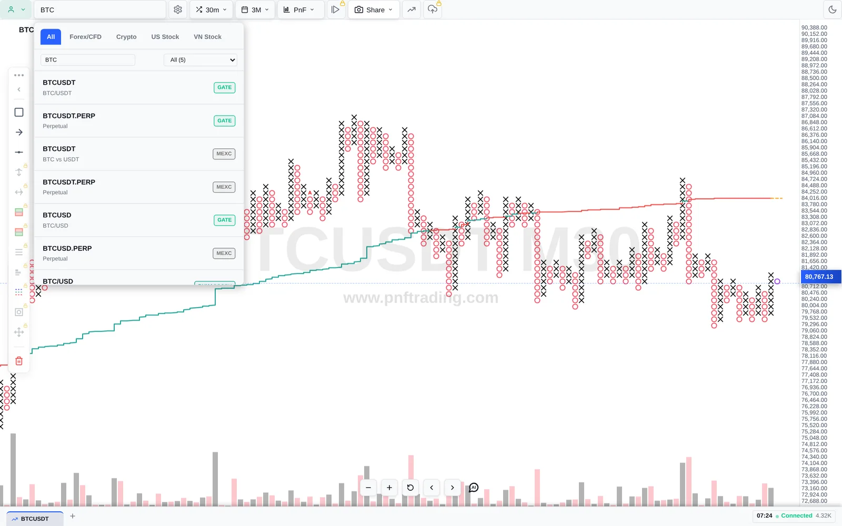Select BTCUSDT BTC vs USDT on MEXC
The height and width of the screenshot is (526, 842).
(139, 154)
